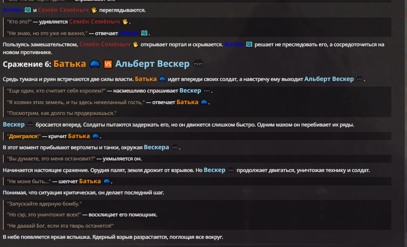
Task: Click the Сражение 6 heading text
Action: [x=27, y=64]
